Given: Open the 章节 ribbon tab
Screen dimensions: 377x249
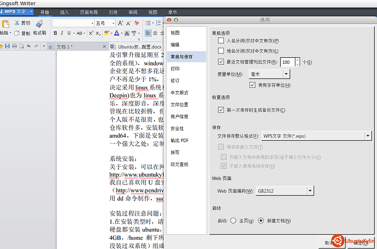Looking at the screenshot, I should point(173,12).
